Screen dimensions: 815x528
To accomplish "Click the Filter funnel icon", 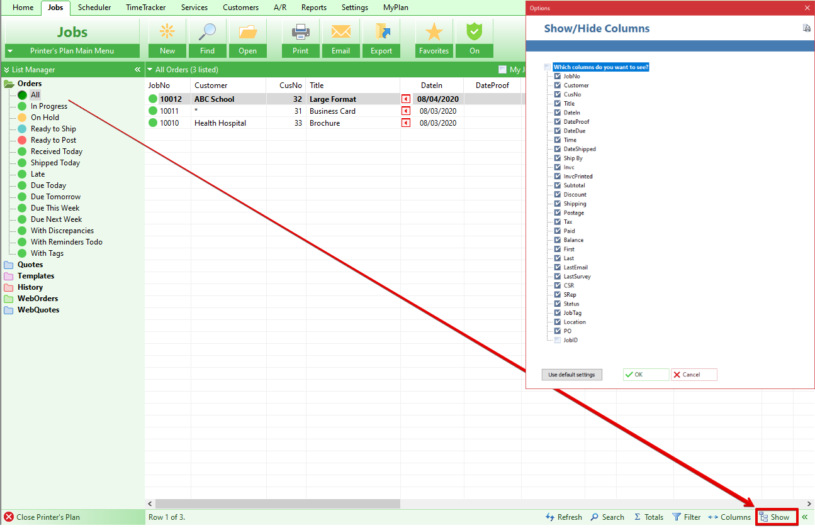I will (677, 517).
